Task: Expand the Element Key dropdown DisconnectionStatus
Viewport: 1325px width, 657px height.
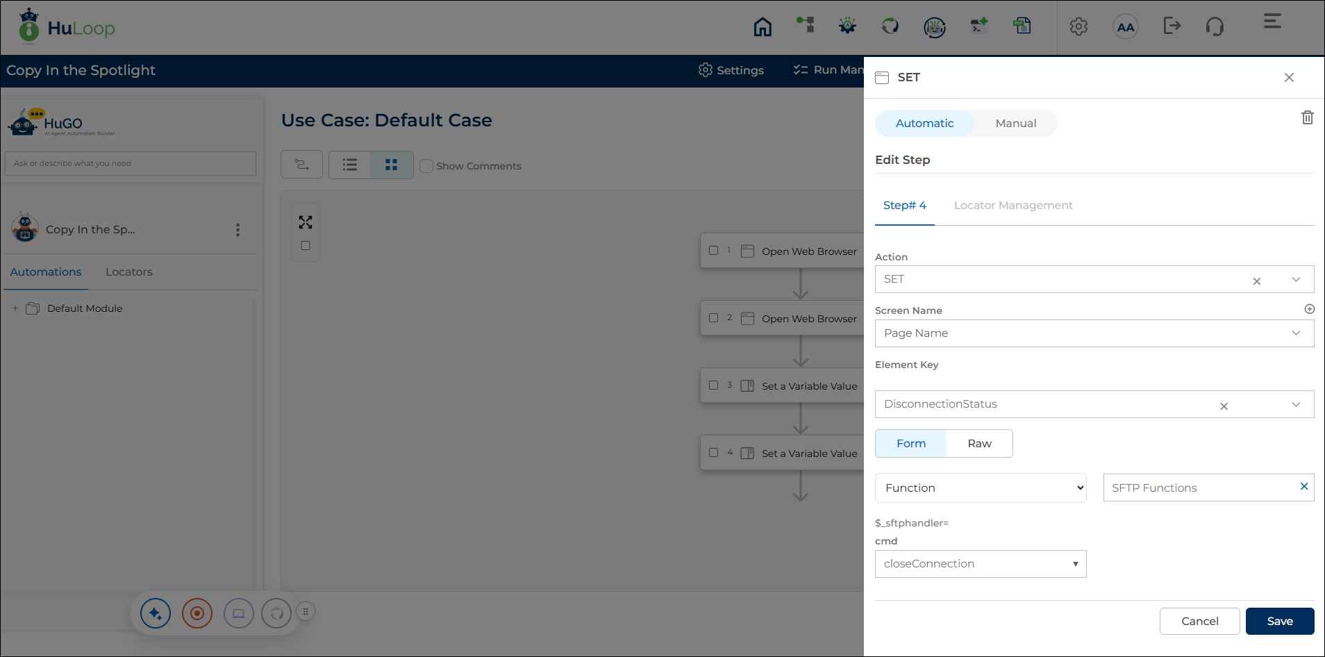Action: (x=1094, y=404)
